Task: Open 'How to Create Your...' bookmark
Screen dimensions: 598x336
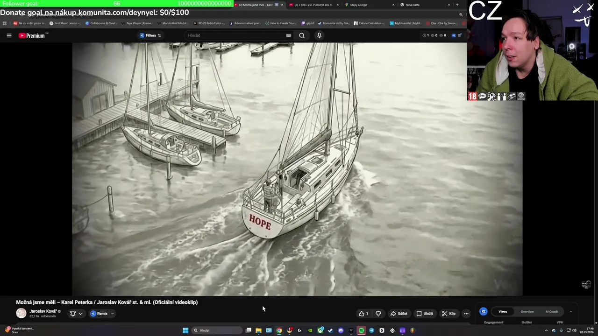Action: click(x=281, y=23)
